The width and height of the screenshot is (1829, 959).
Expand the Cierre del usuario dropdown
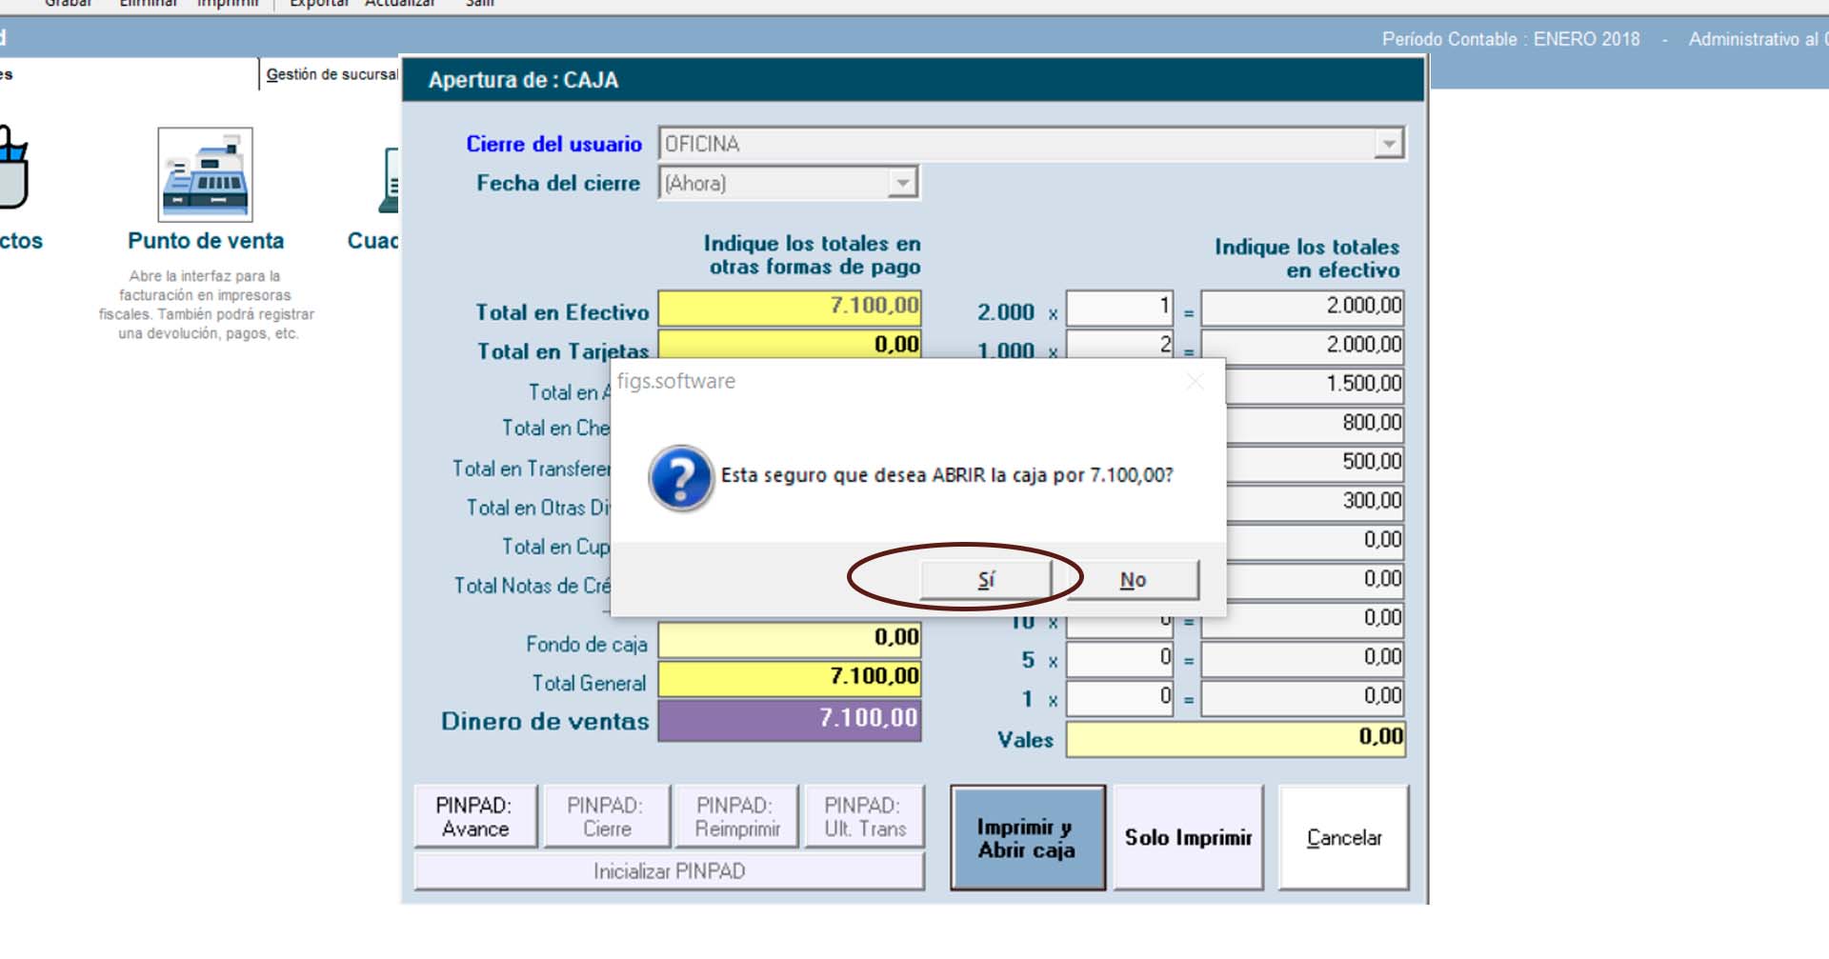(1389, 145)
